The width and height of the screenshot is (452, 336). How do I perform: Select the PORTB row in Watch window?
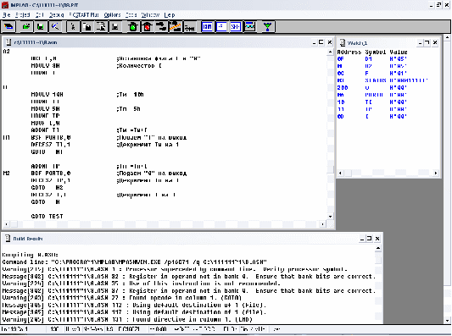(x=372, y=95)
